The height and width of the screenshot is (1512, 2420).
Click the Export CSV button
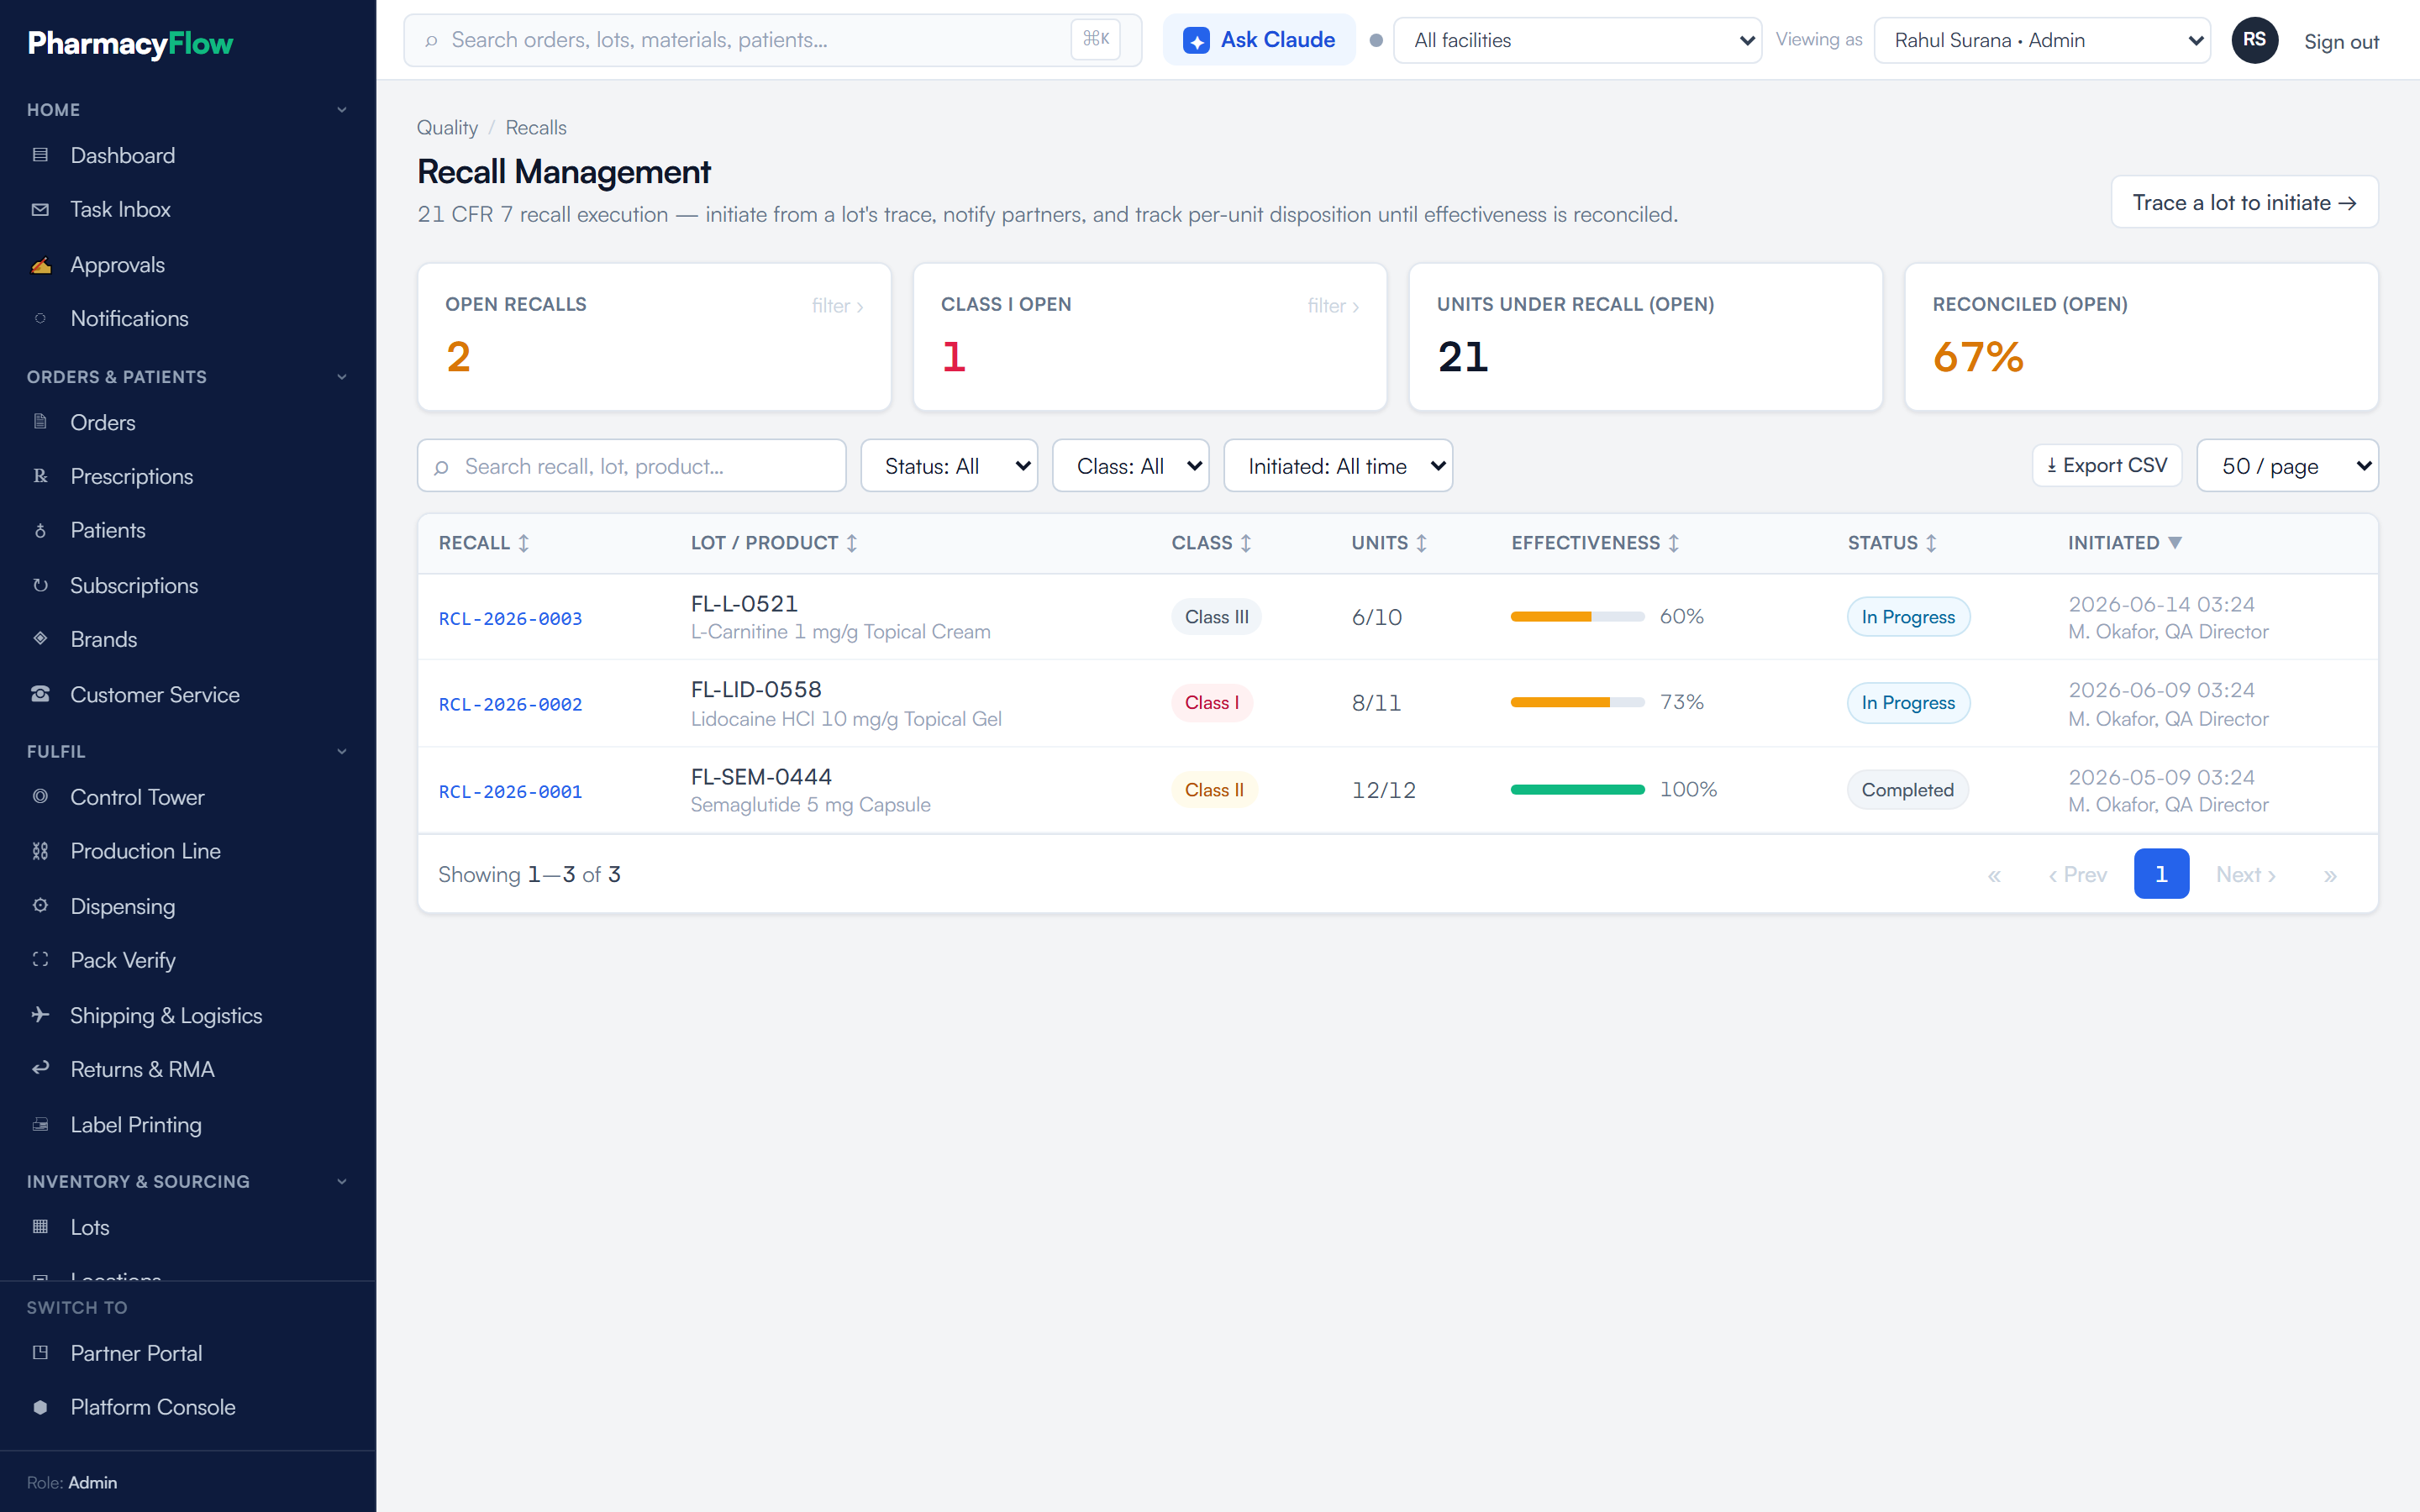click(2106, 465)
